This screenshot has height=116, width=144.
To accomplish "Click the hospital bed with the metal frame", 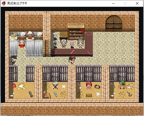I will [13, 36].
